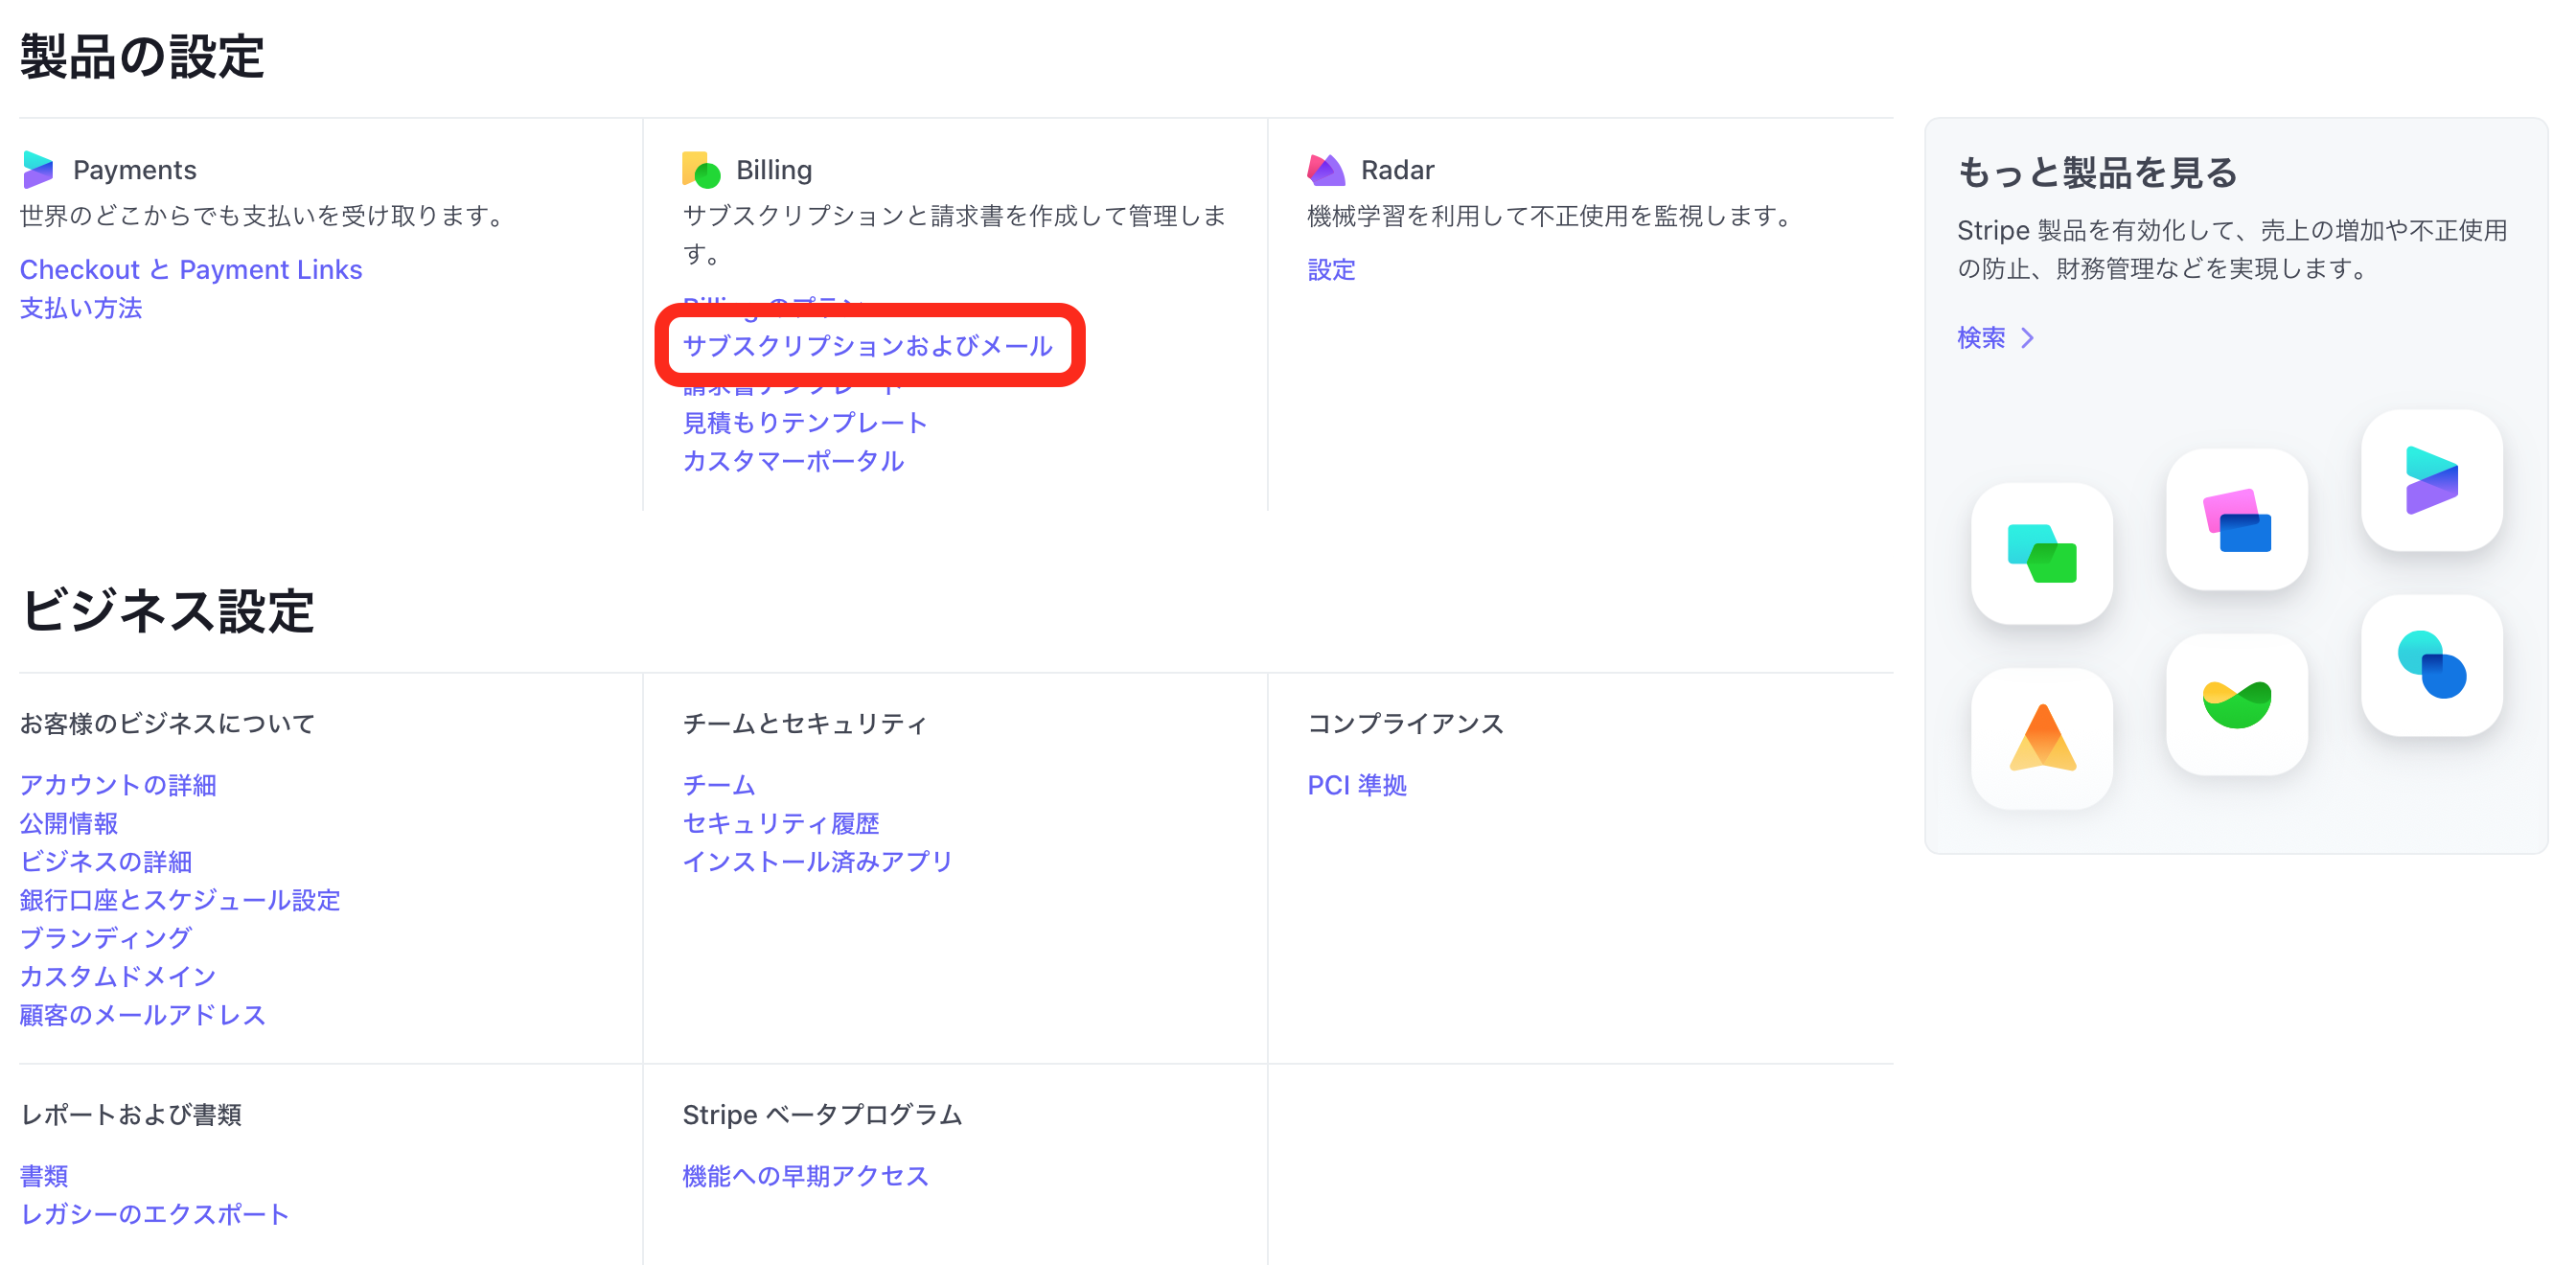Click the teal and blue circles product tile
This screenshot has height=1265, width=2576.
[x=2431, y=665]
